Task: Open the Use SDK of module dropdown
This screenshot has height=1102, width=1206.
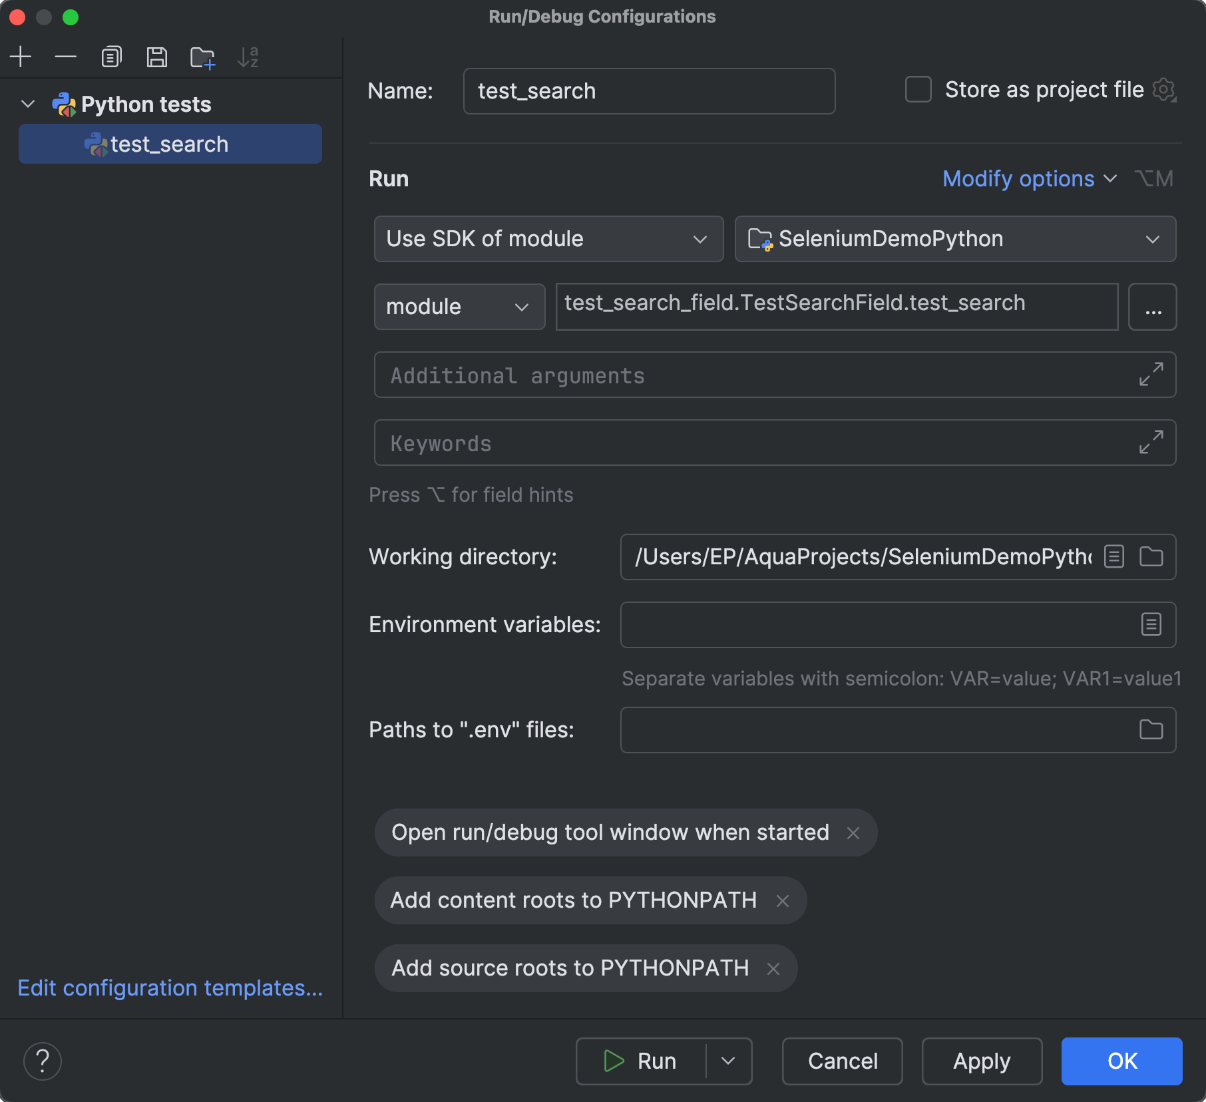Action: [548, 239]
